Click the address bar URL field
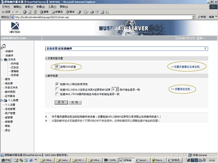Screen dimensions: 218x163 click(103, 17)
